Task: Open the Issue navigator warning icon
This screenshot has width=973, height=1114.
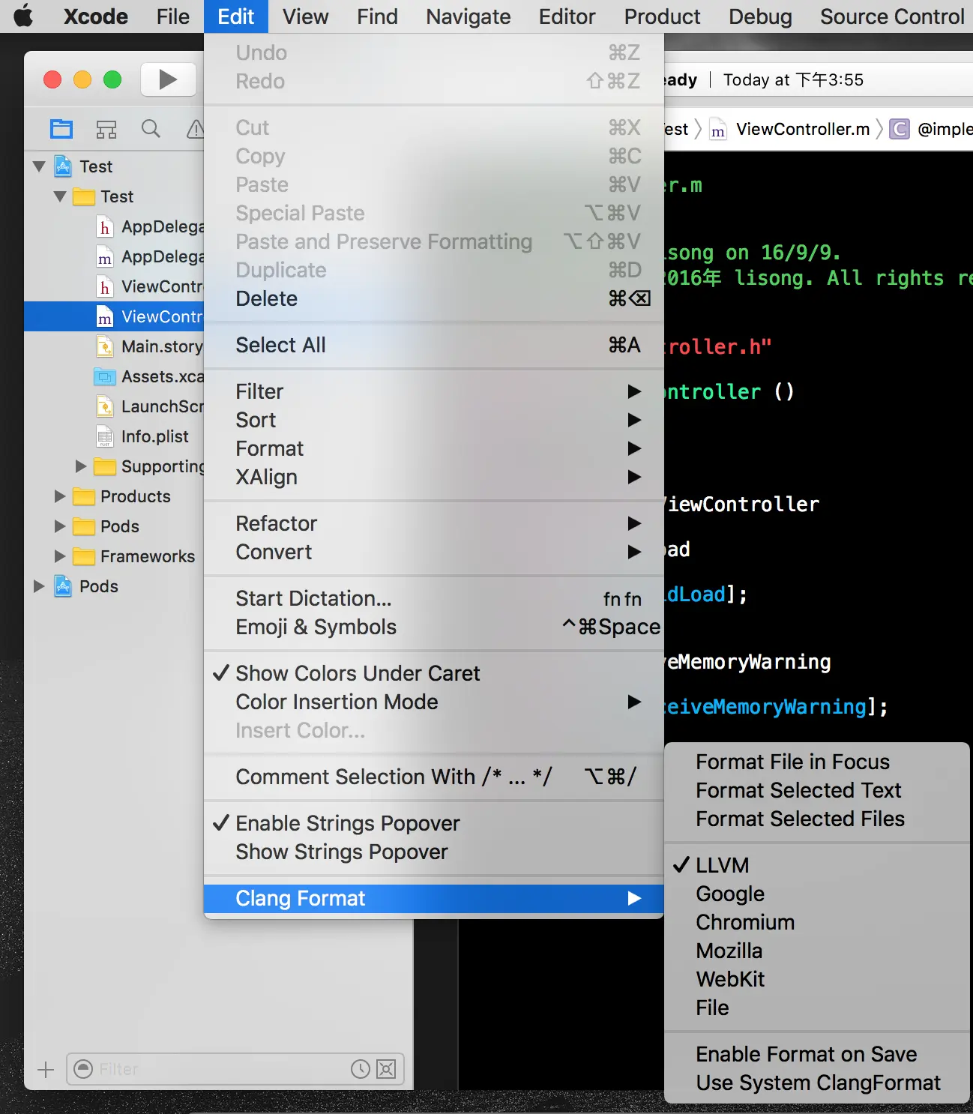Action: [x=195, y=129]
